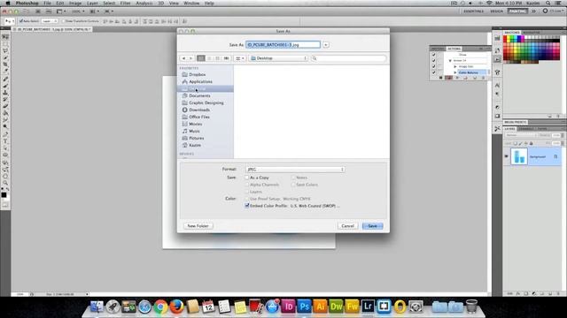567x318 pixels.
Task: Uncheck Embed Color Profile option
Action: coord(247,206)
